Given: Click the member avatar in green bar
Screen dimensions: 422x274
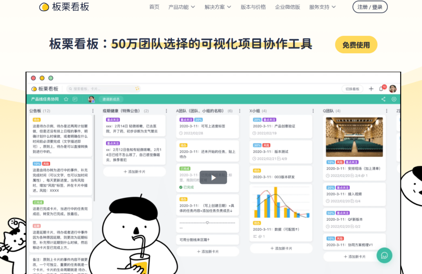Looking at the screenshot, I should point(91,99).
